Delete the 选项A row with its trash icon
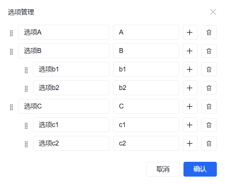 click(209, 32)
